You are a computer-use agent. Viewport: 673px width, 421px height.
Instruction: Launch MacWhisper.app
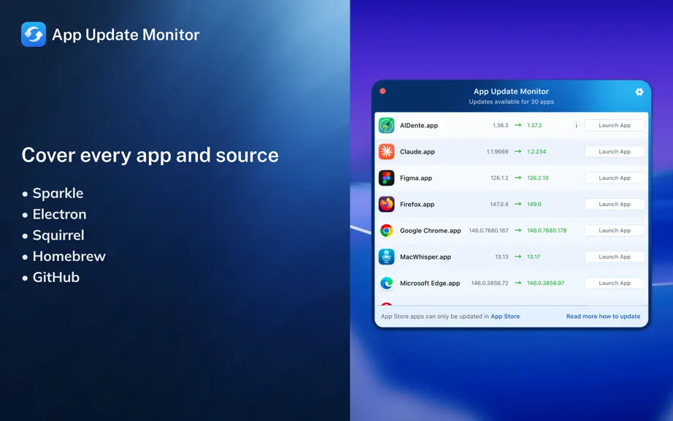[615, 257]
